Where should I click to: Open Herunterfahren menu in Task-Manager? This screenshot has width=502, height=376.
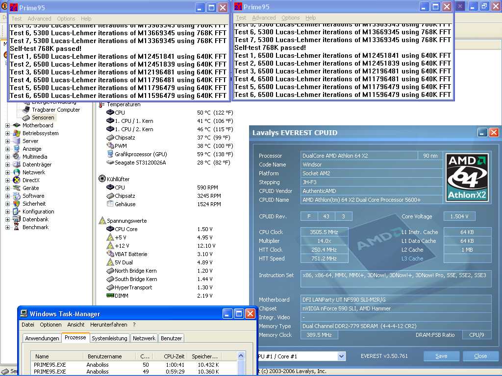point(108,325)
